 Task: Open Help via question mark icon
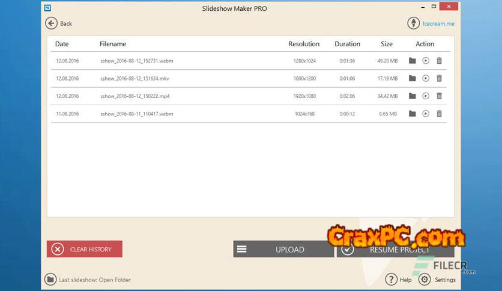pos(391,280)
